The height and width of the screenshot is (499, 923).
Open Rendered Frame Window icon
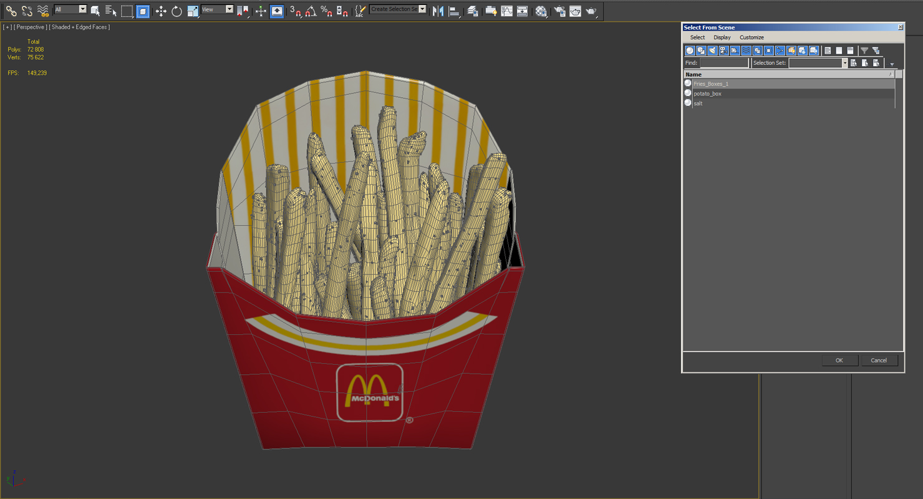tap(575, 11)
